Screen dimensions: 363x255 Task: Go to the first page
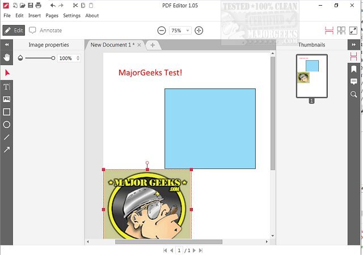pyautogui.click(x=165, y=250)
